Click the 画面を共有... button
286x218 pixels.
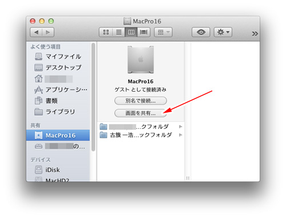[x=141, y=113]
